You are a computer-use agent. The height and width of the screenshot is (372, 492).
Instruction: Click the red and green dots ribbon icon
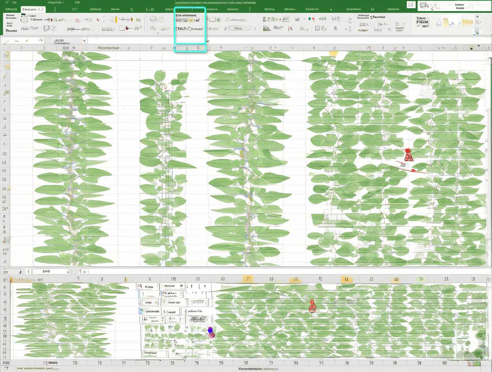(x=311, y=19)
